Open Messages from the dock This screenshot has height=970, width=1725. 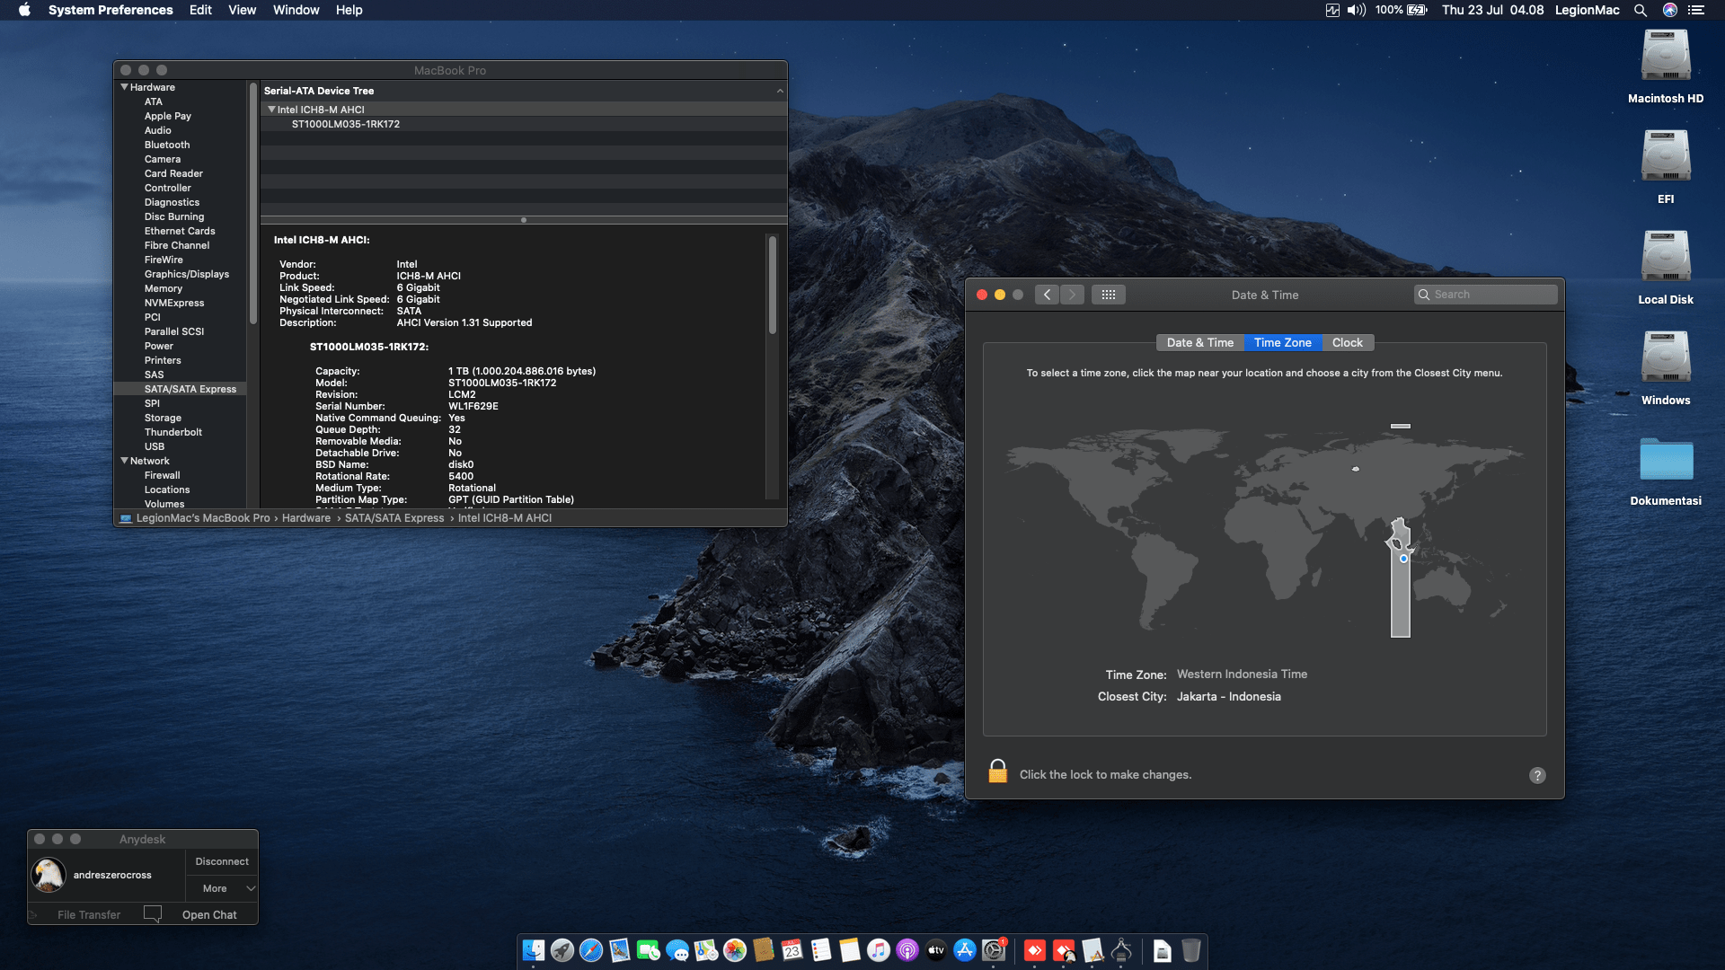pos(677,950)
